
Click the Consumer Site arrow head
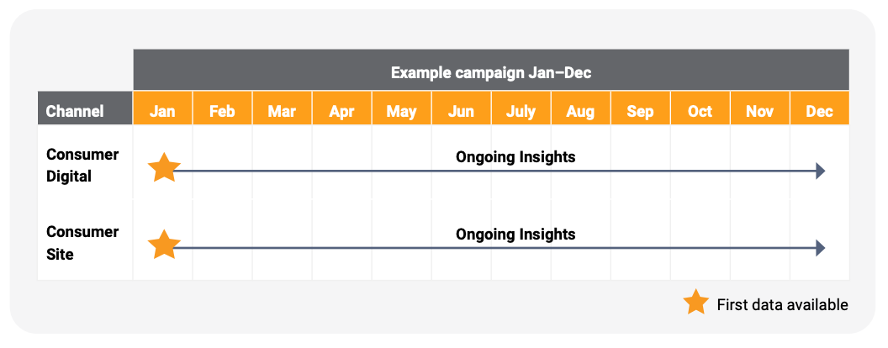[x=821, y=248]
